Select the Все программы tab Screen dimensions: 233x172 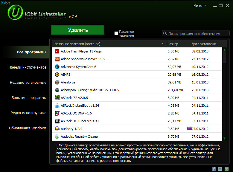[x=27, y=52]
